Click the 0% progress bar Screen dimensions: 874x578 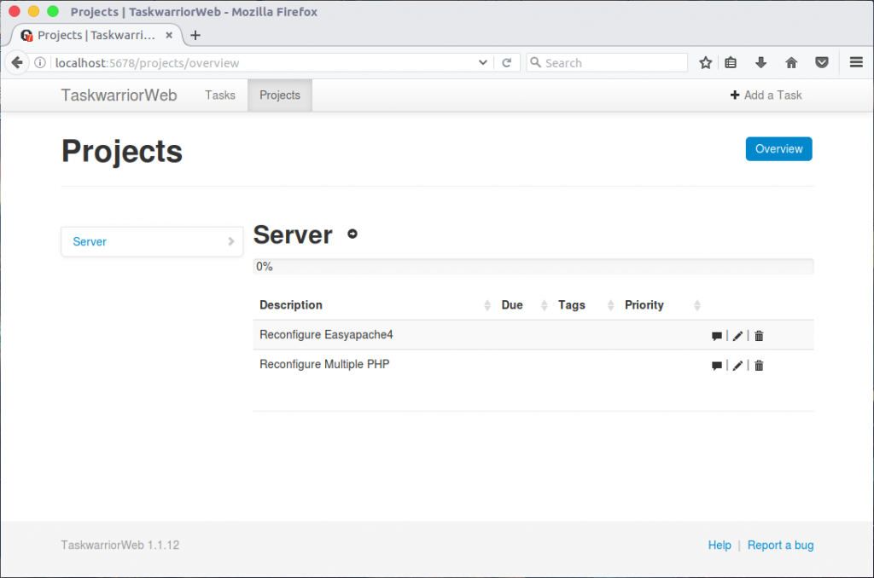pos(533,266)
